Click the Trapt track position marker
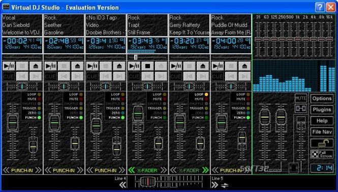 (x=136, y=57)
